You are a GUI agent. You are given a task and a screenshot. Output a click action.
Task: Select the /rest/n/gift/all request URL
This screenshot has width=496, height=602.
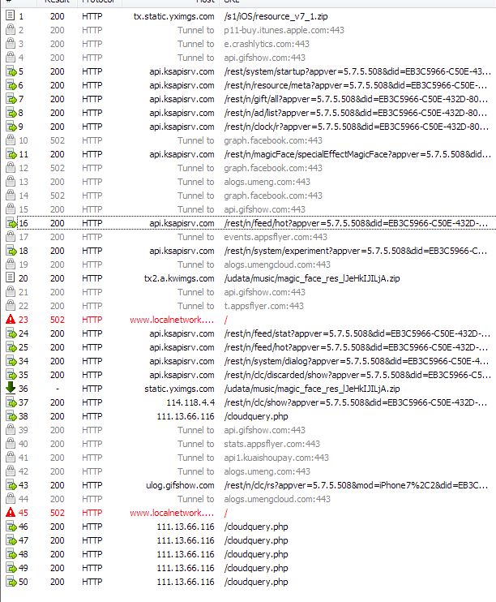(x=356, y=99)
